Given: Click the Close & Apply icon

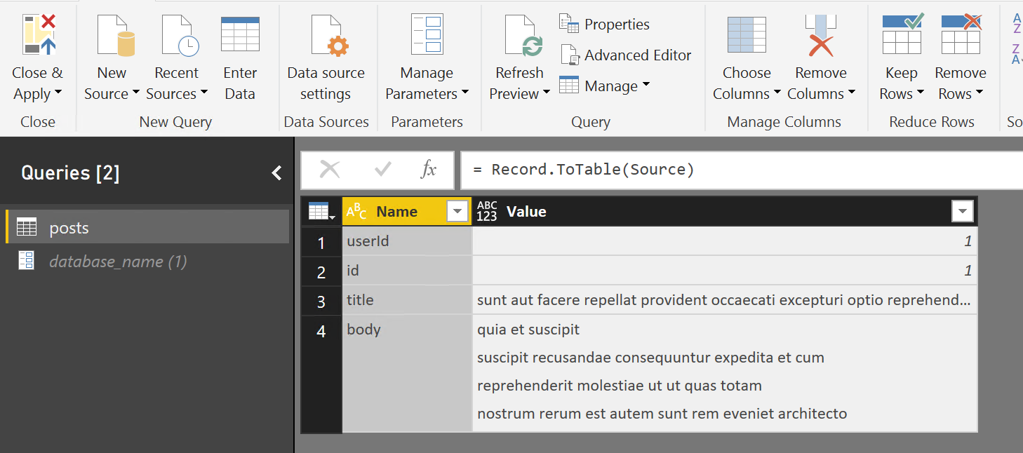Looking at the screenshot, I should click(39, 36).
